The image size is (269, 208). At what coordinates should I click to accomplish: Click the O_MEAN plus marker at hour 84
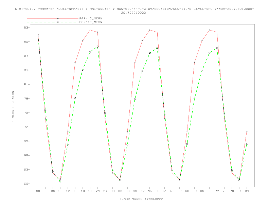click(x=247, y=132)
